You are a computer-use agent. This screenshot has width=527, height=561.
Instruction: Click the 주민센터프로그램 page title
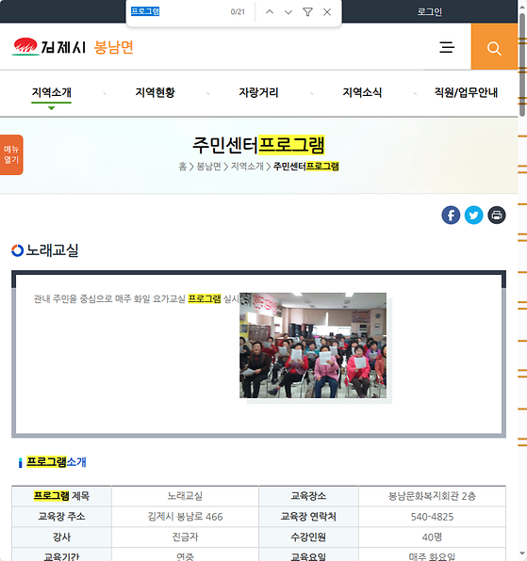pos(258,145)
